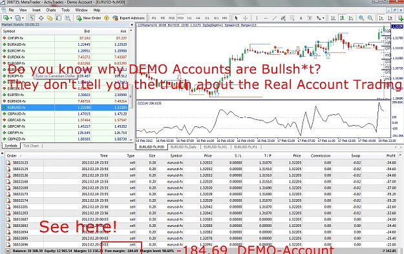Select the Equidistant Channel tool
404x254 pixels.
click(283, 18)
